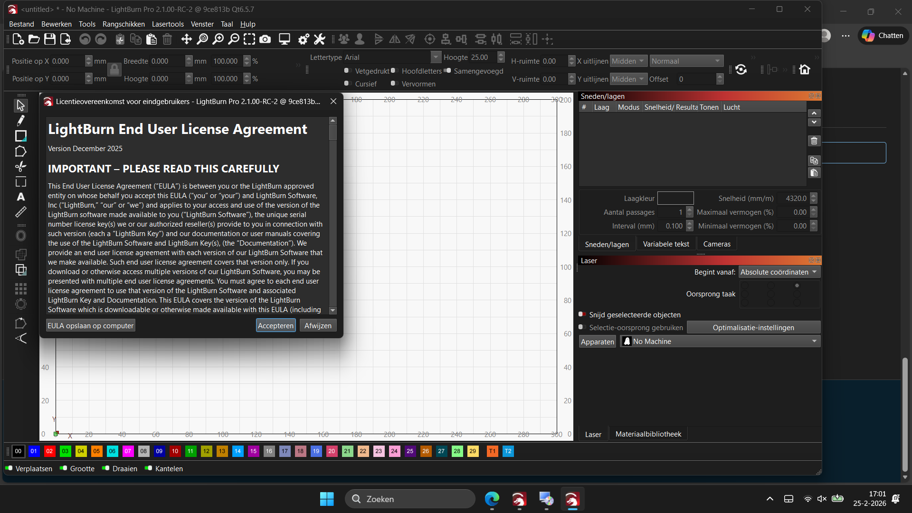Click the Afwijzen button
Image resolution: width=912 pixels, height=513 pixels.
(318, 325)
